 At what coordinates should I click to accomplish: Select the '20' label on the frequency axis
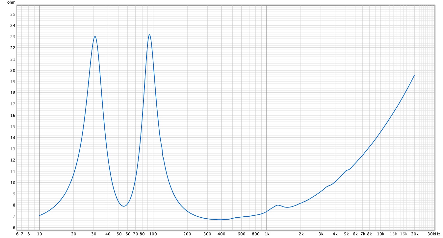(74, 234)
